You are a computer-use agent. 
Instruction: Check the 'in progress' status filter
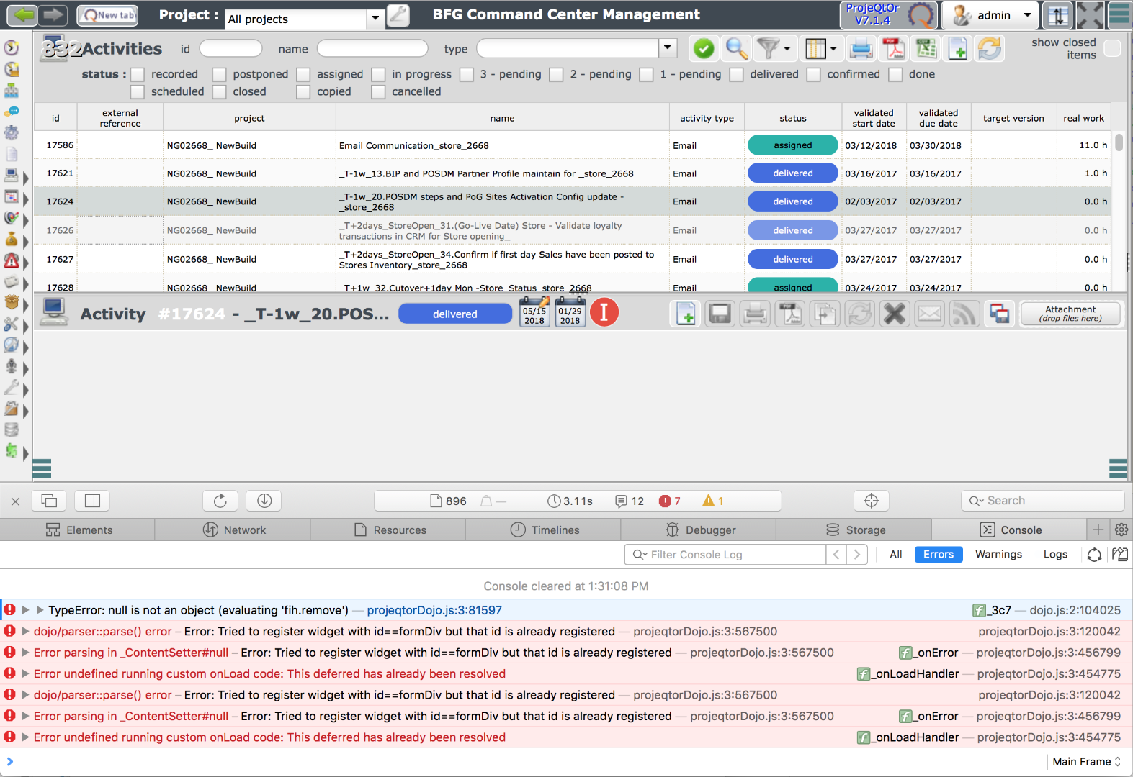(378, 75)
